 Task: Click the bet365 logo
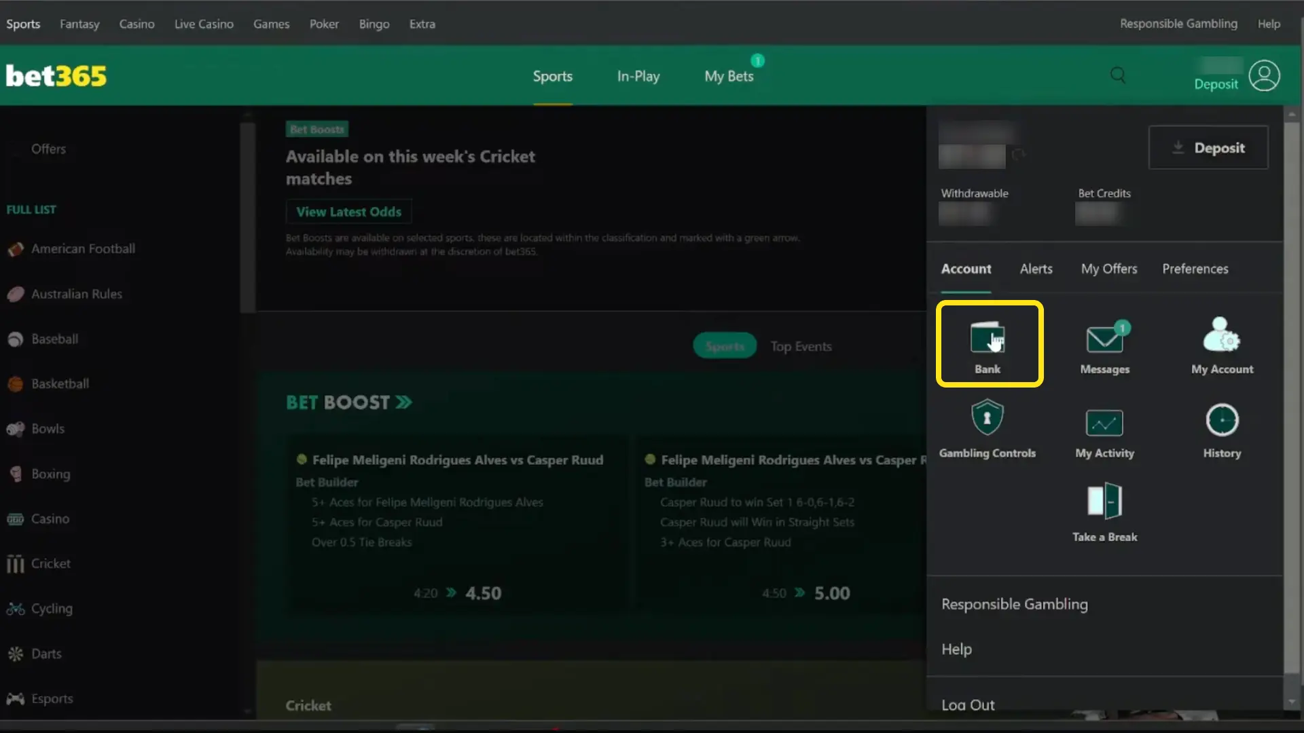coord(56,76)
